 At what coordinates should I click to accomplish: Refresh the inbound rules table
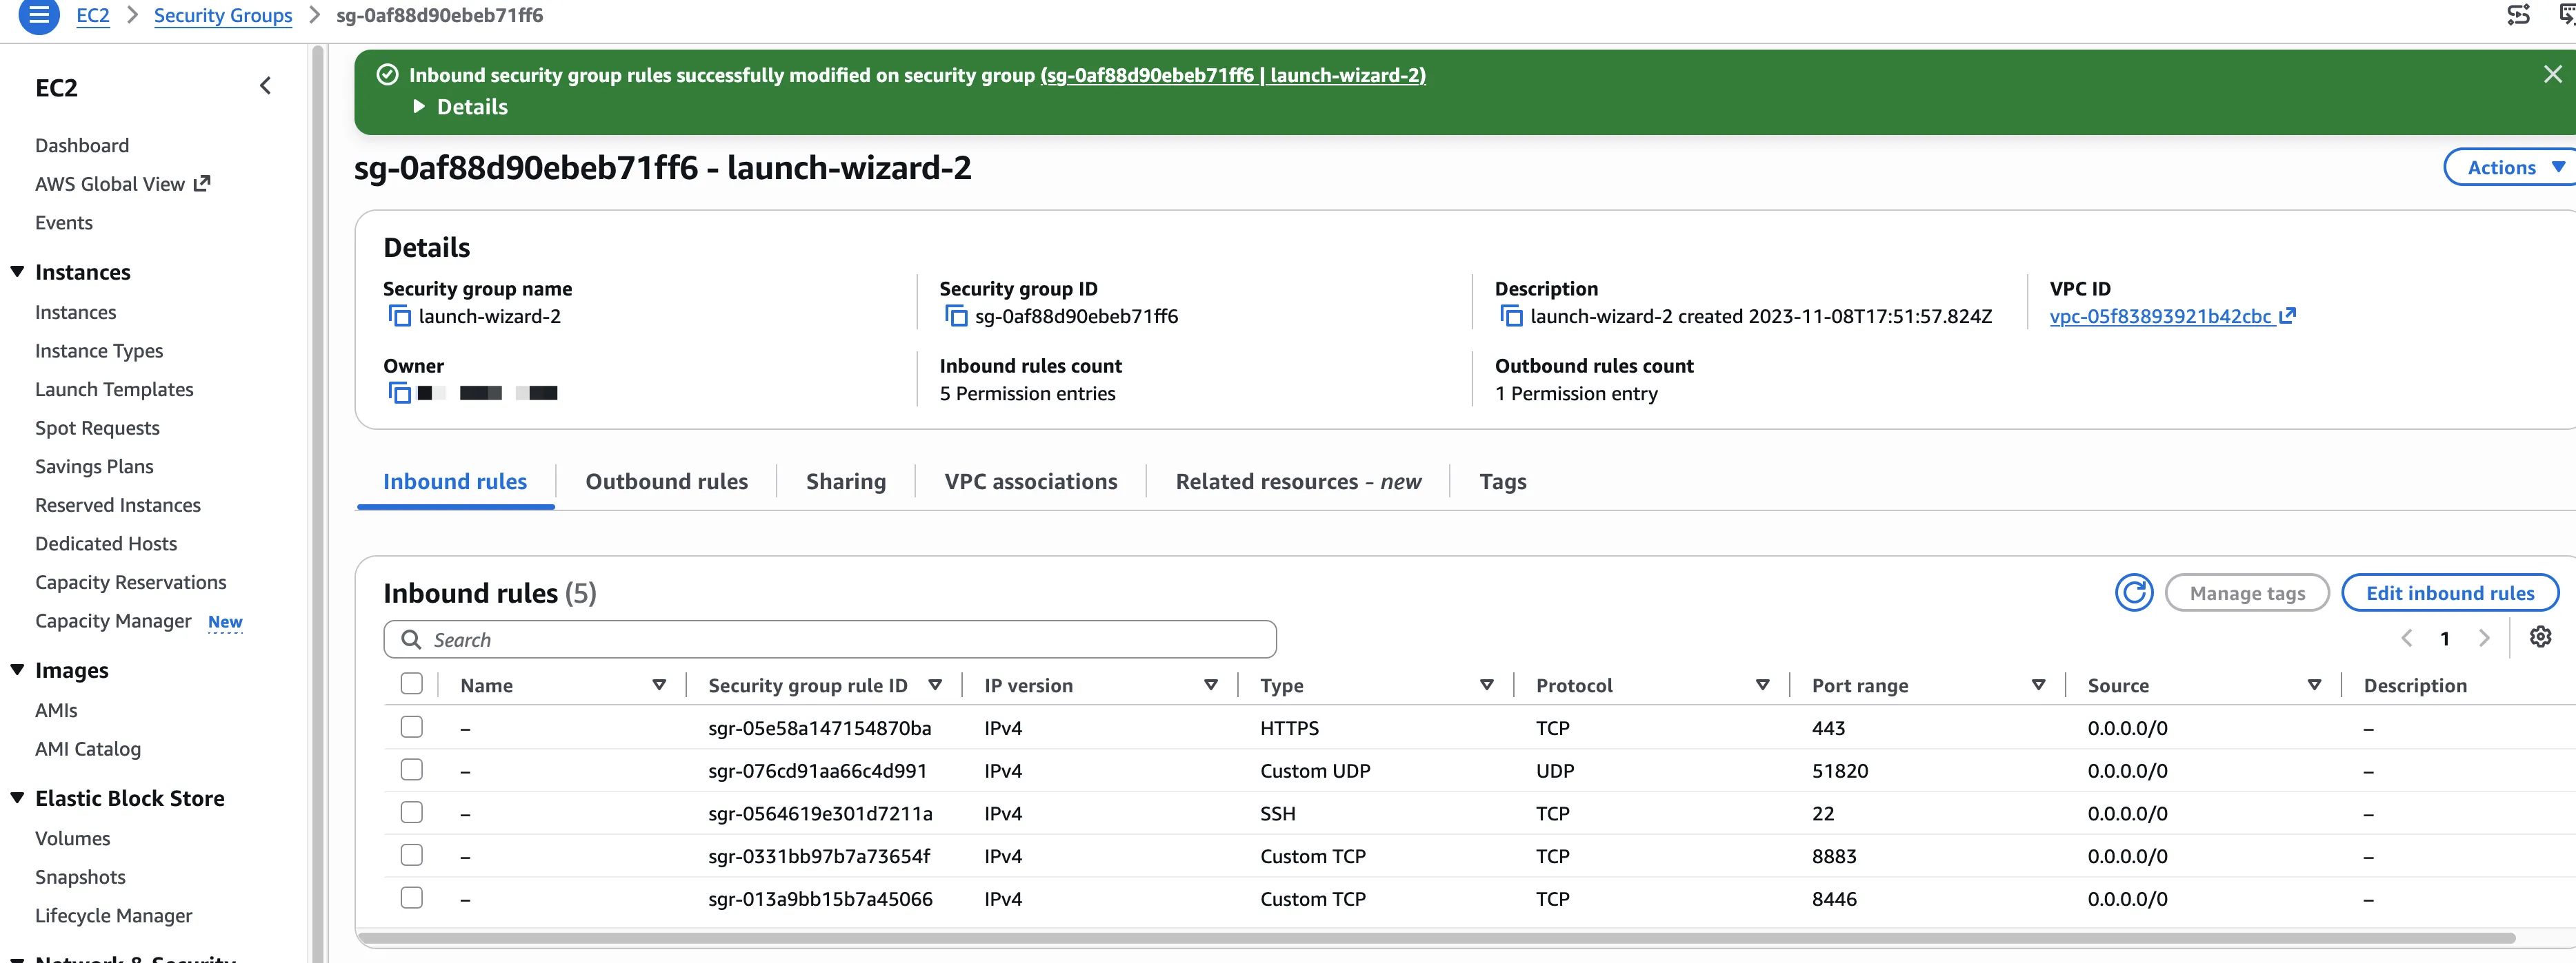pyautogui.click(x=2133, y=593)
